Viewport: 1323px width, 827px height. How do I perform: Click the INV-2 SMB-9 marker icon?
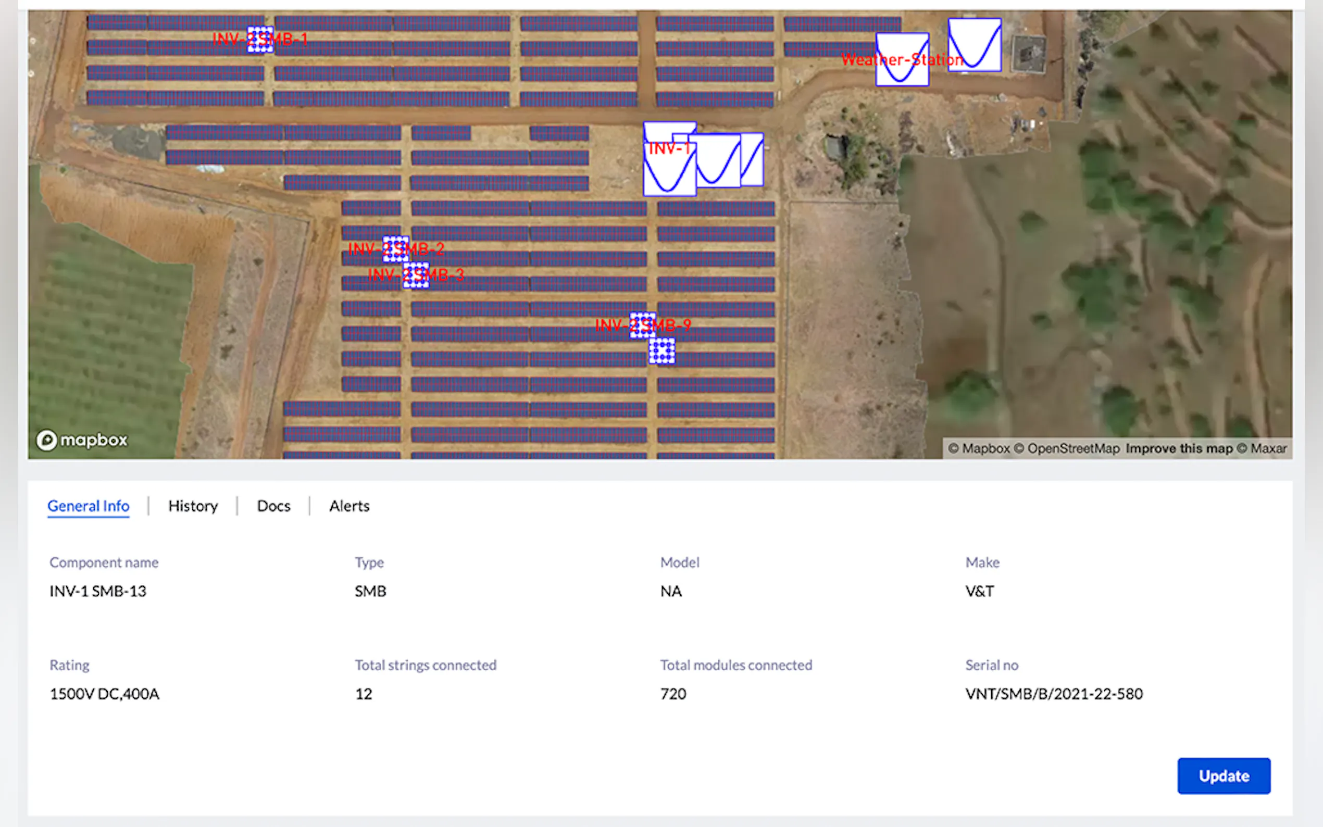(642, 325)
